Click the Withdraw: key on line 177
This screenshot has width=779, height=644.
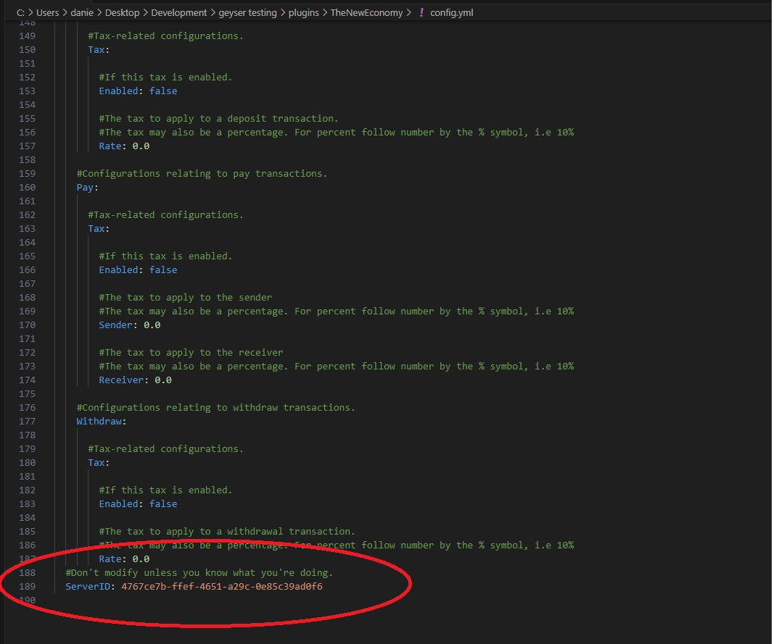[x=101, y=421]
